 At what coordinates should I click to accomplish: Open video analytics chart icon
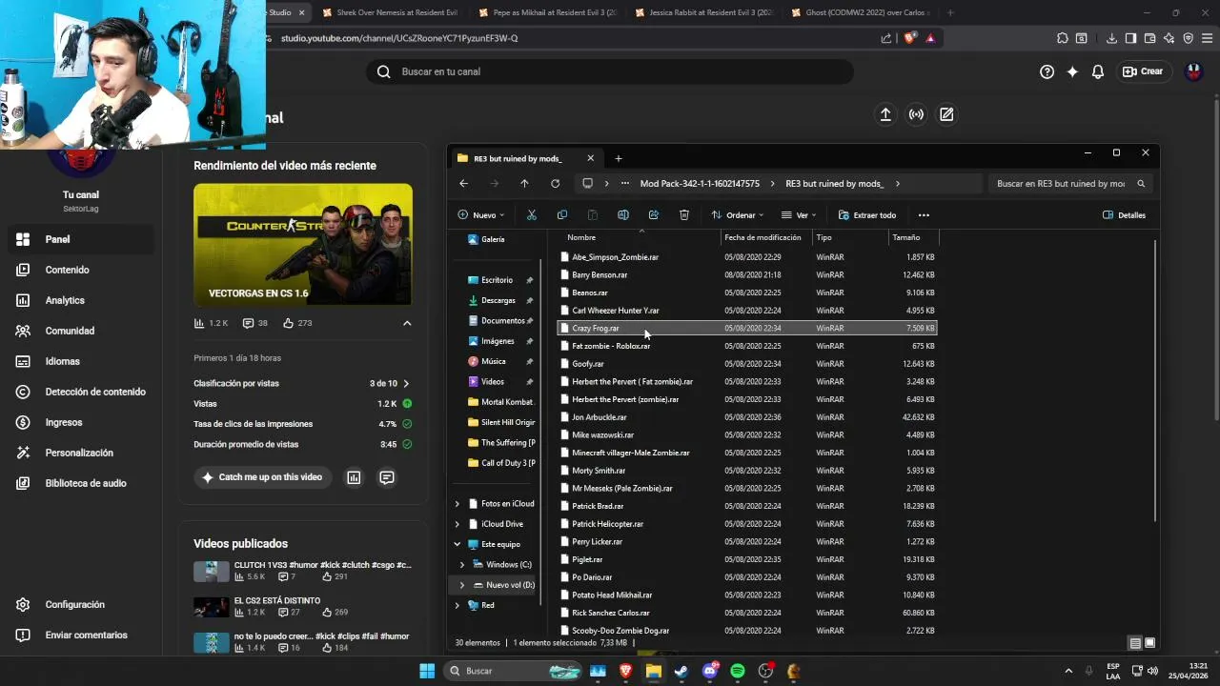354,477
